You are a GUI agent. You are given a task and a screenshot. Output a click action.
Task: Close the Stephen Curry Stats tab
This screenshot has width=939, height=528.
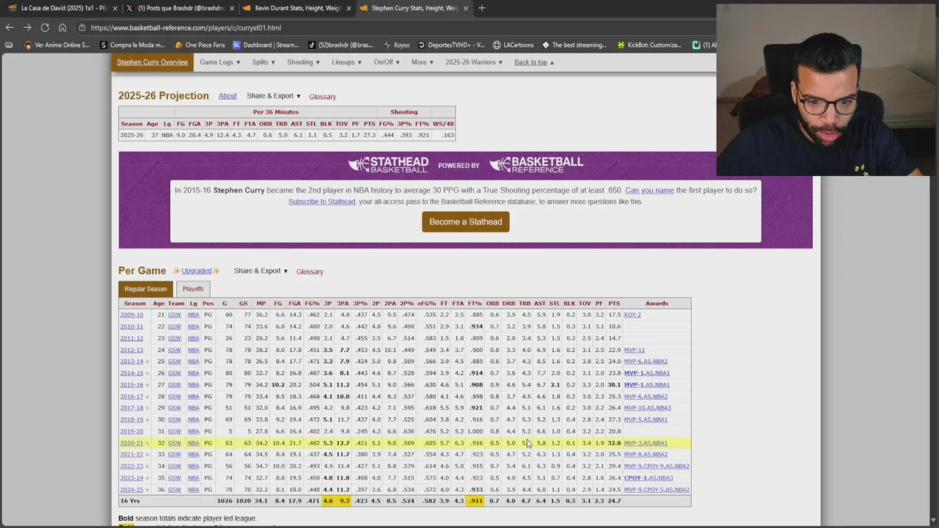pos(465,8)
